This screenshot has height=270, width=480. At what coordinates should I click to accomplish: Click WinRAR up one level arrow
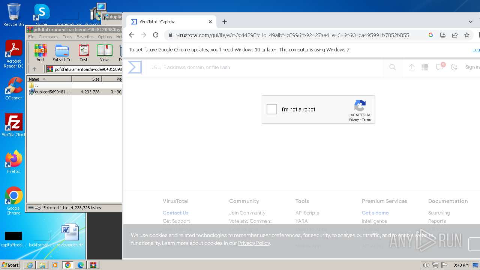coord(34,69)
